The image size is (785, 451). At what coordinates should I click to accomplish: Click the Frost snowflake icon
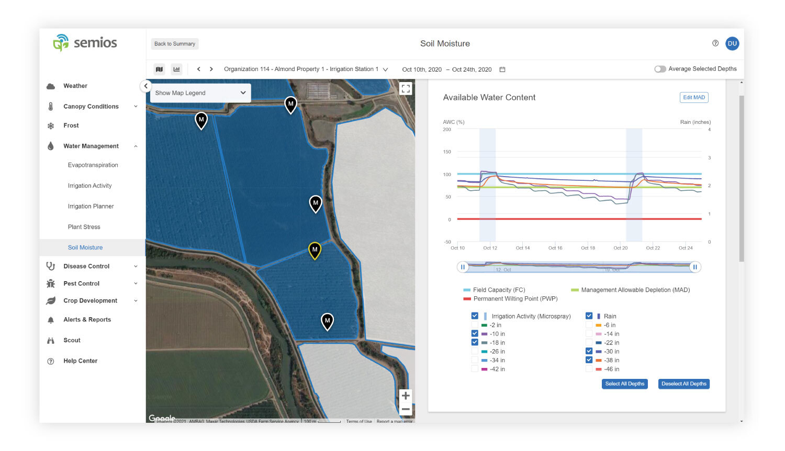pyautogui.click(x=51, y=126)
